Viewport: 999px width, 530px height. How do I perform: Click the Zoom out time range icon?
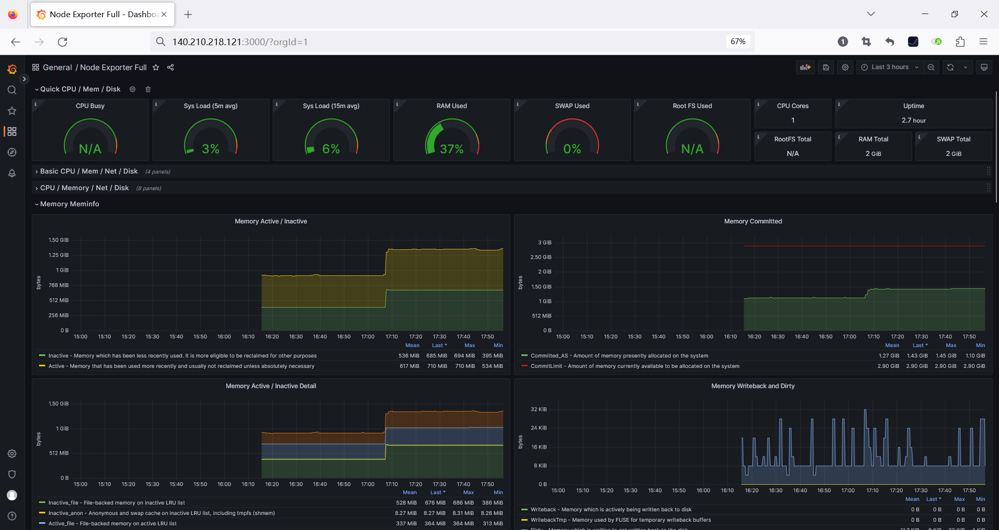[x=931, y=68]
